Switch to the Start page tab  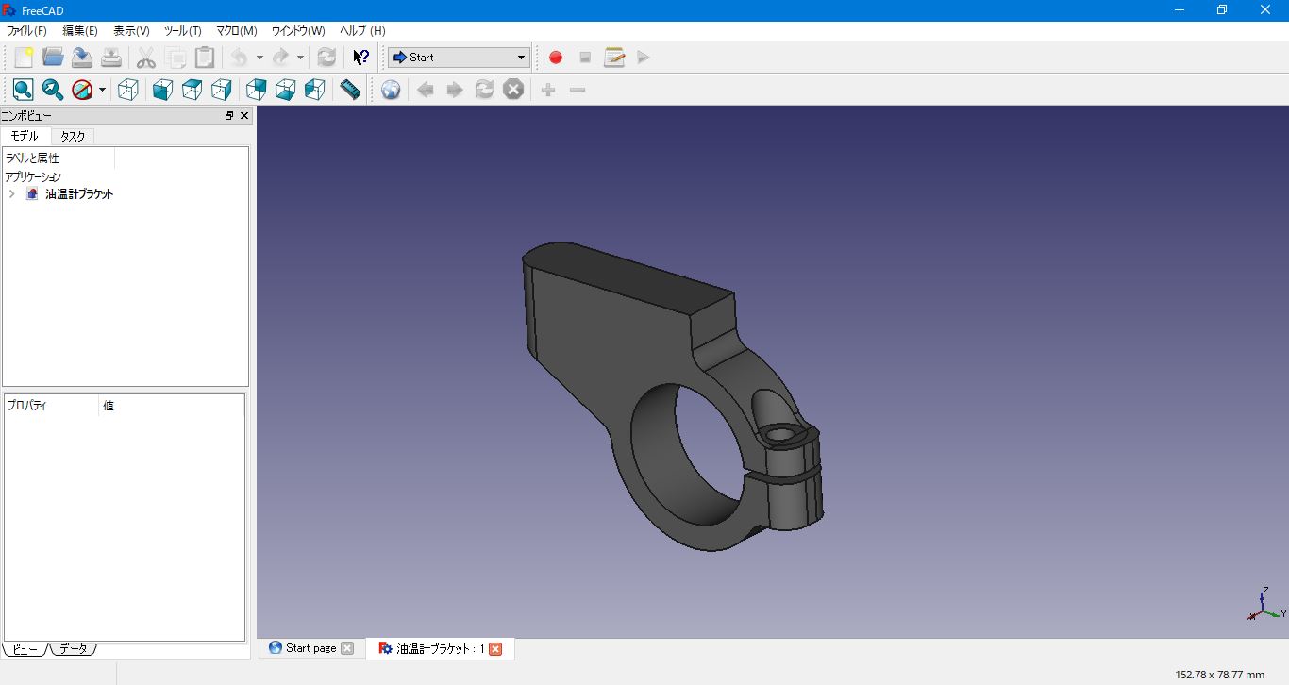click(x=310, y=648)
